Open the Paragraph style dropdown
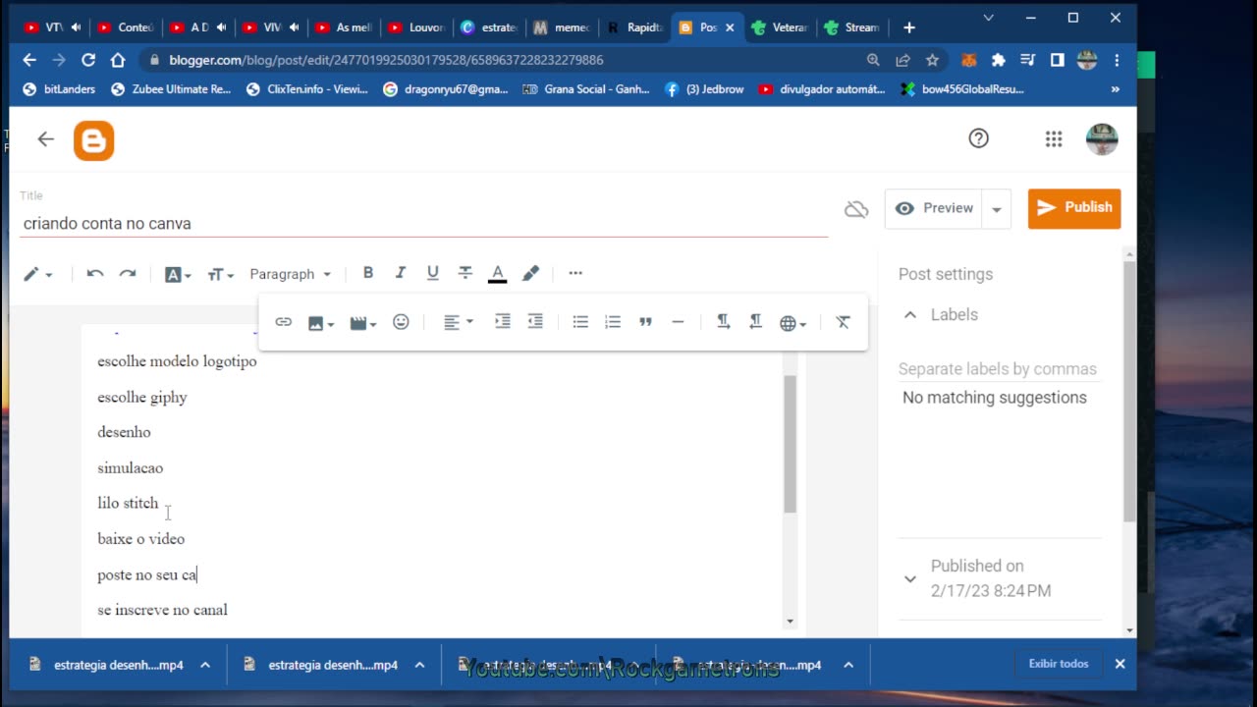Image resolution: width=1257 pixels, height=707 pixels. [291, 274]
